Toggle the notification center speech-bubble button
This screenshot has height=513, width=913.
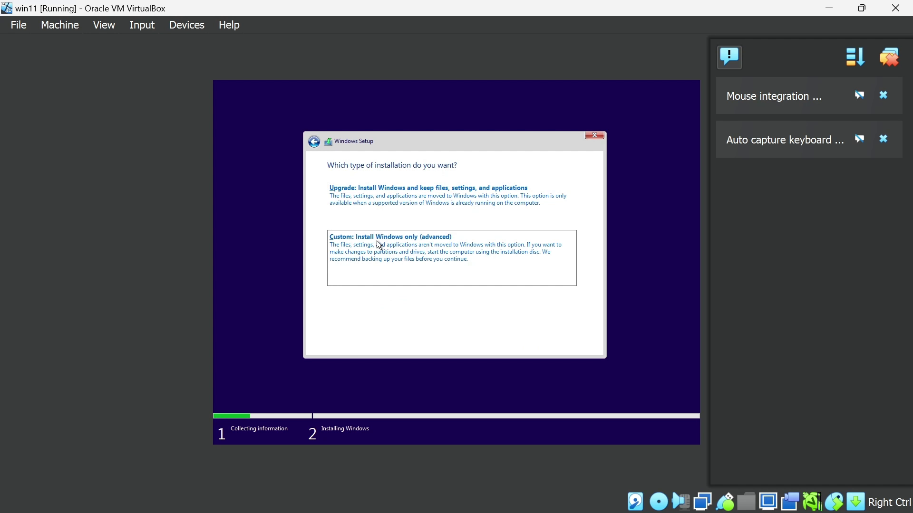[729, 57]
